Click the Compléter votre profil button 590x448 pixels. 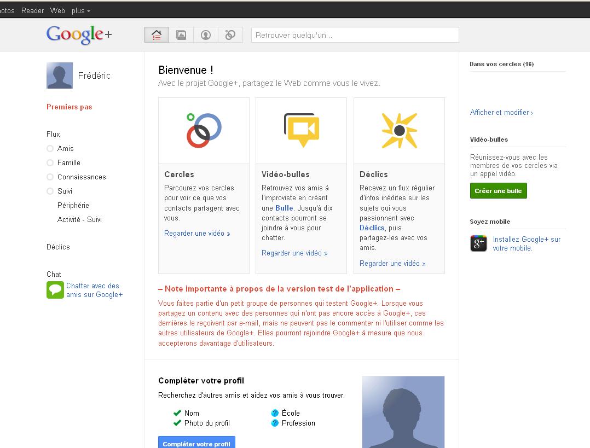click(x=196, y=443)
